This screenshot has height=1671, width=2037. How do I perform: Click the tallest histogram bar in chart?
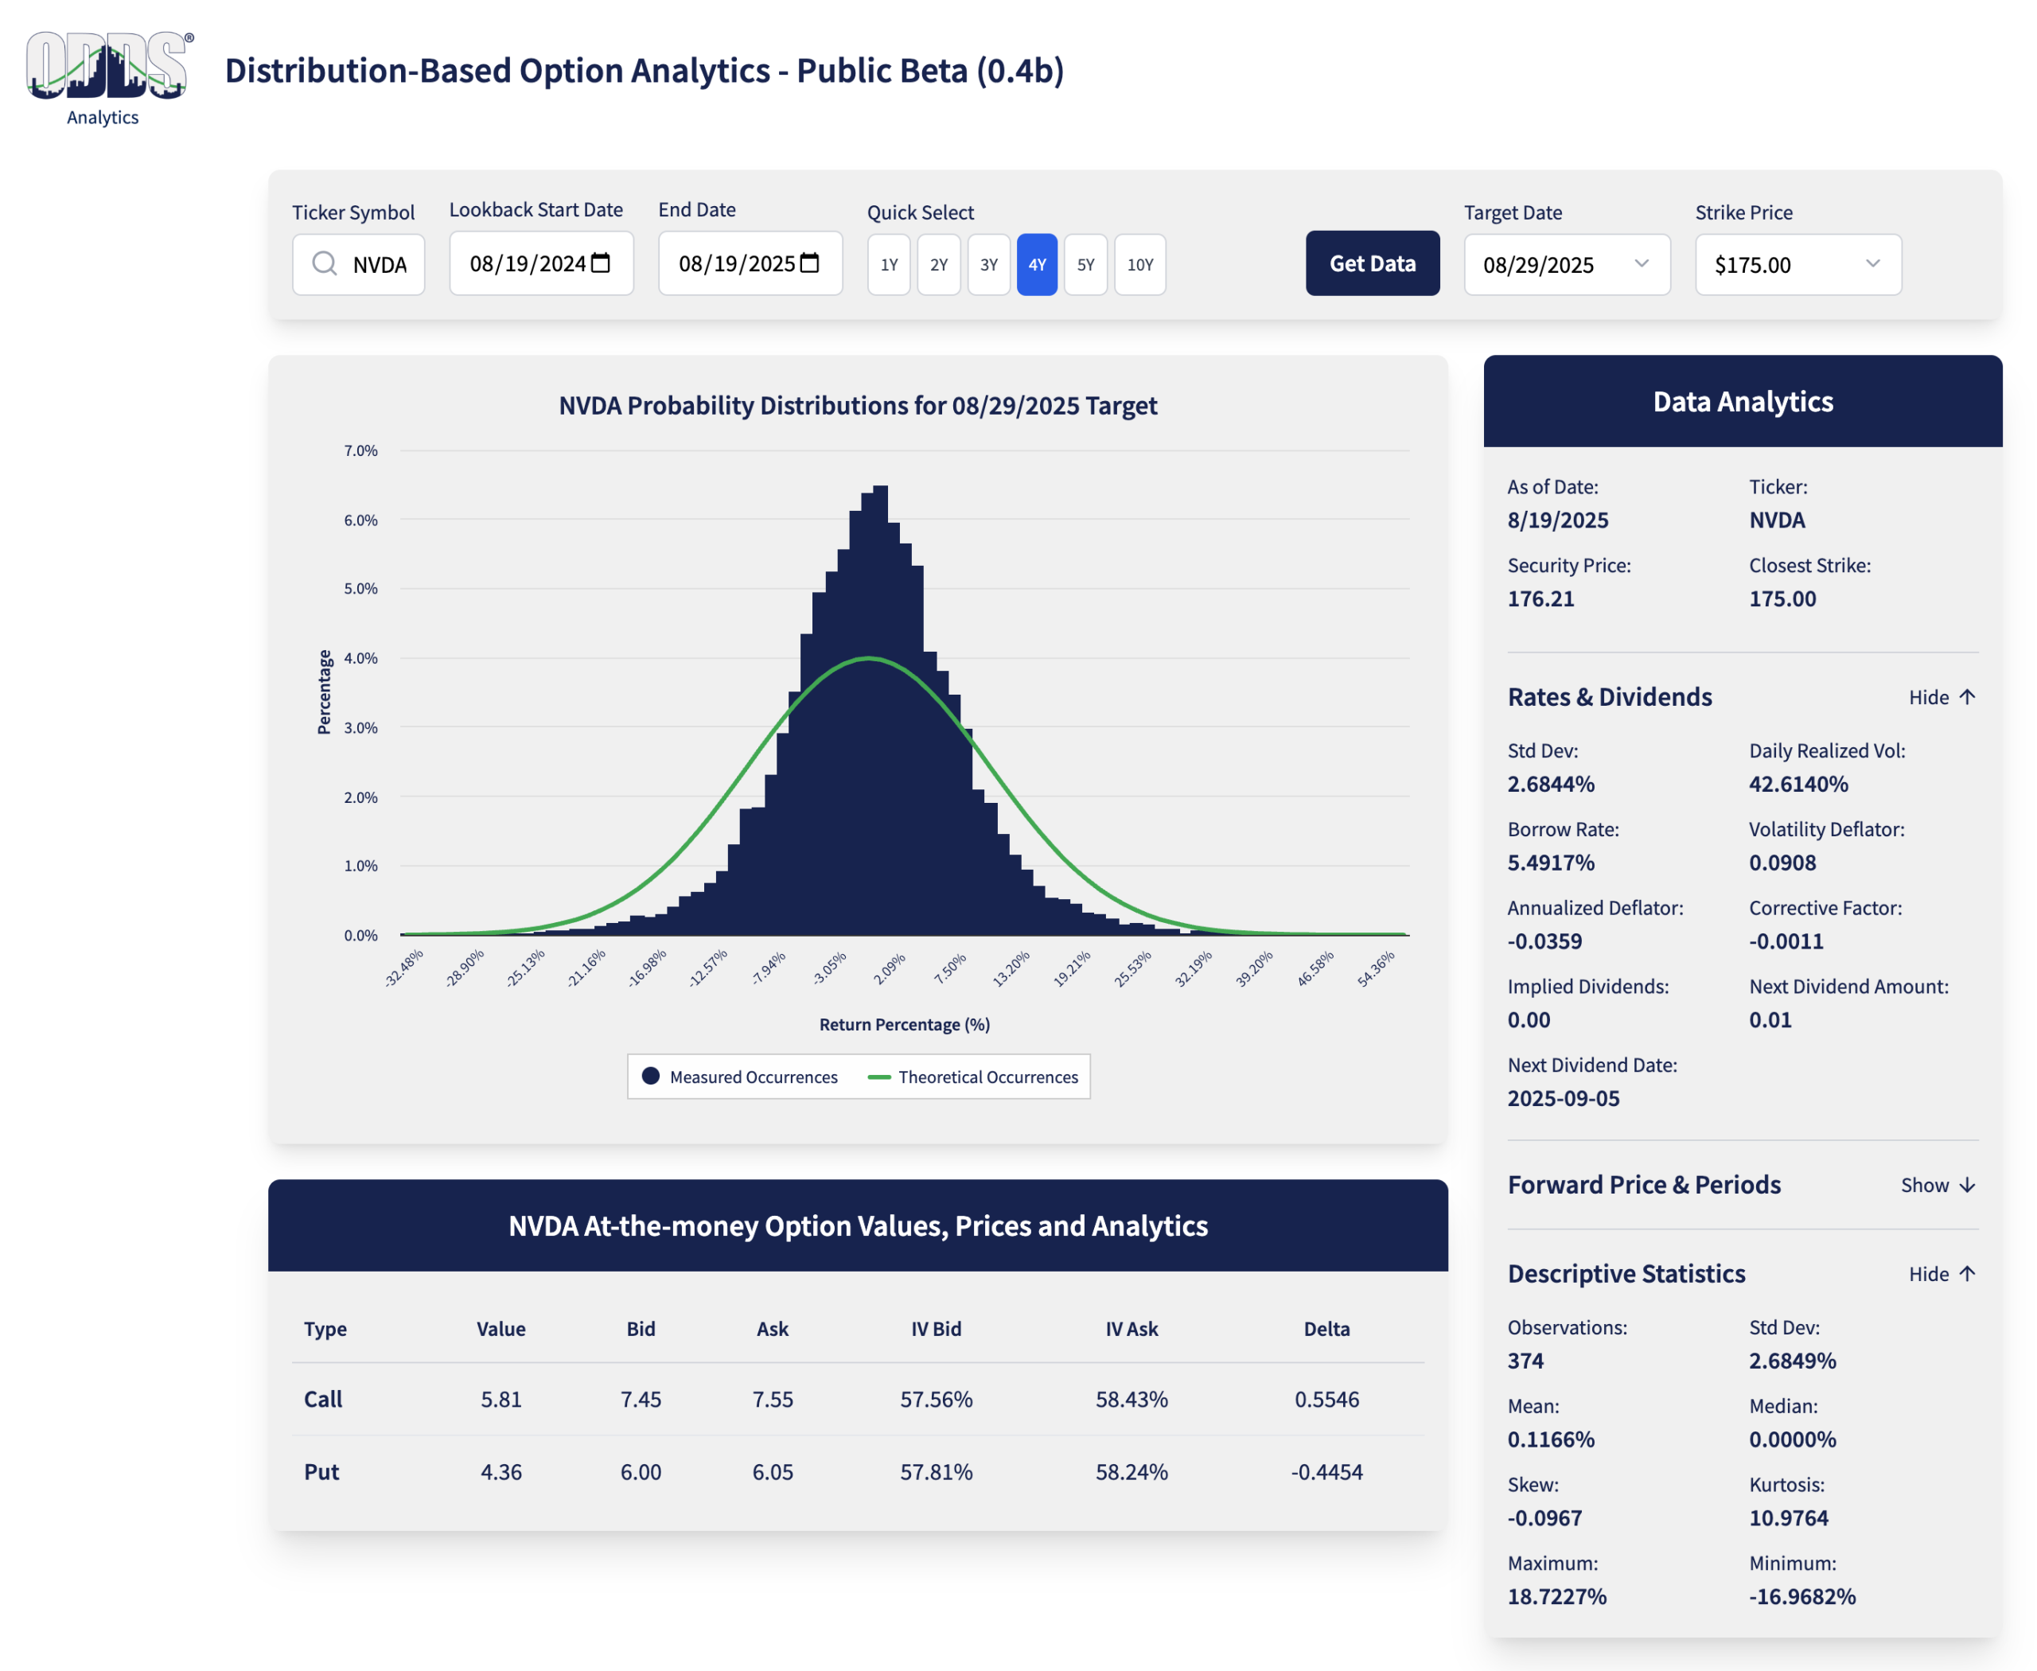coord(881,711)
